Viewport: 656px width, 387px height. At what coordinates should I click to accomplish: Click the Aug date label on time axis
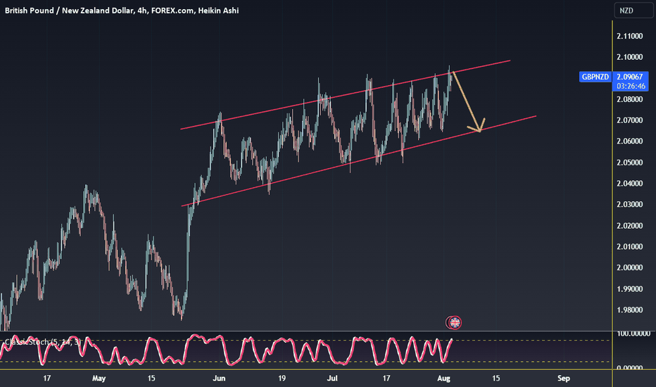coord(443,379)
